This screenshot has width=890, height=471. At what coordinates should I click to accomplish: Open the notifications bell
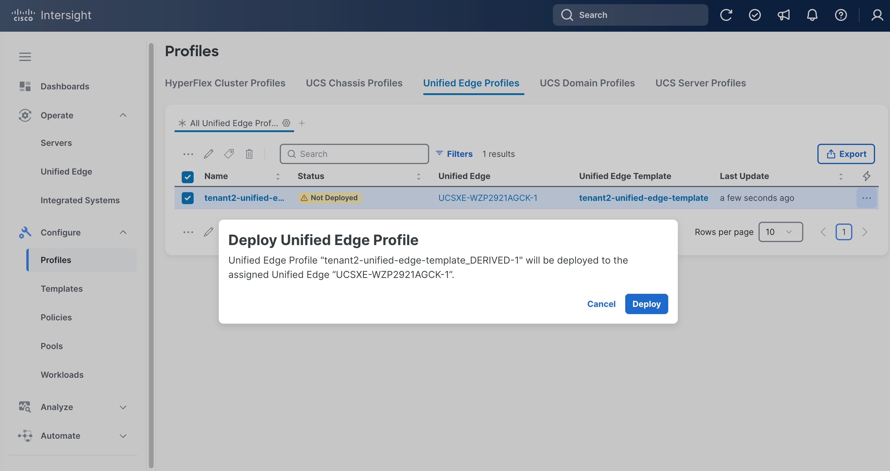812,15
